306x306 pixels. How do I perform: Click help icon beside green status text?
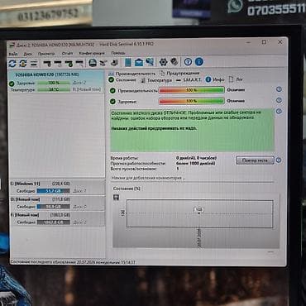[279, 112]
